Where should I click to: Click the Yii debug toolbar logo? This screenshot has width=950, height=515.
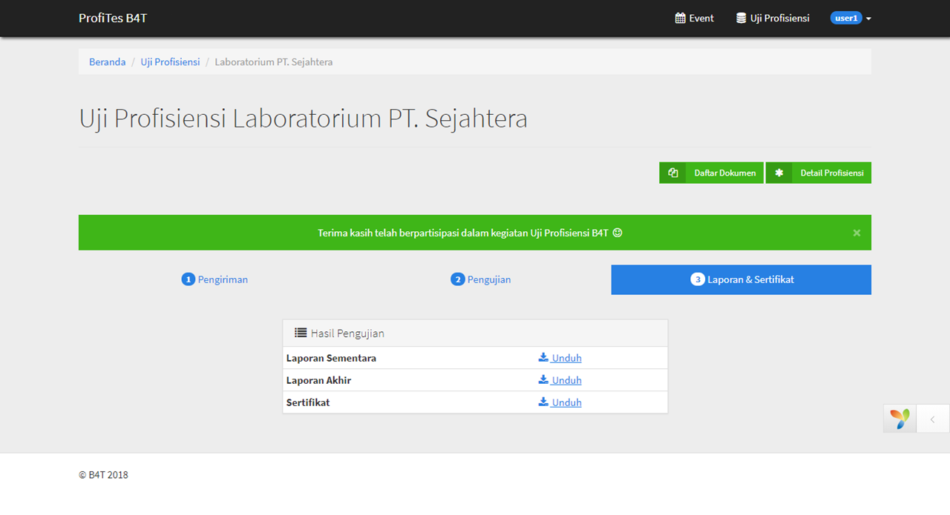[900, 419]
